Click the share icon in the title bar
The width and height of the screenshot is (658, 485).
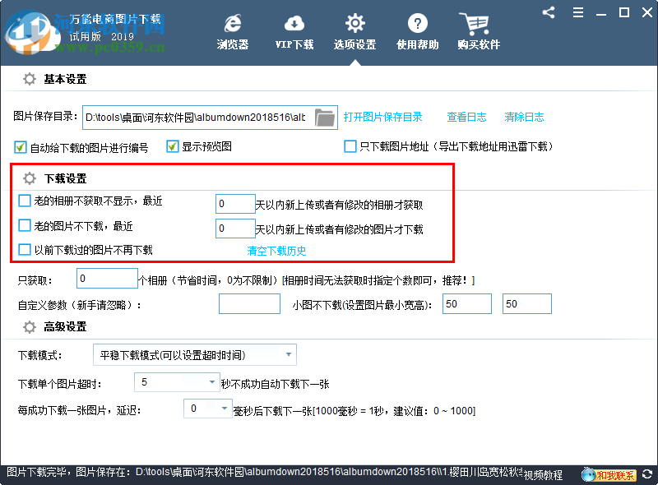pyautogui.click(x=549, y=12)
